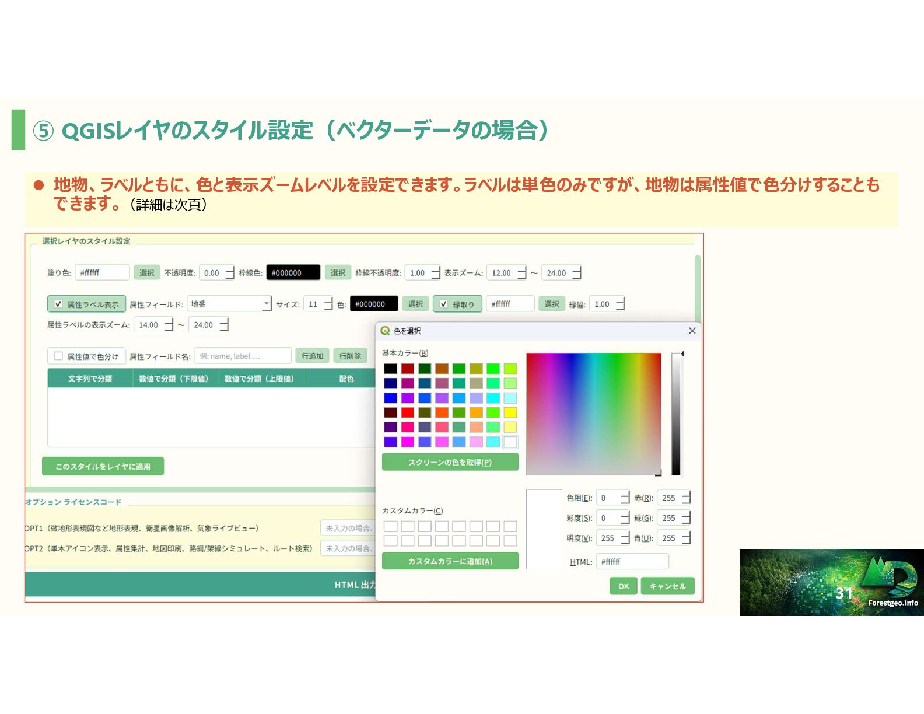Click the 表示ズーム minimum stepper showing 12.00
This screenshot has width=924, height=714.
(521, 272)
